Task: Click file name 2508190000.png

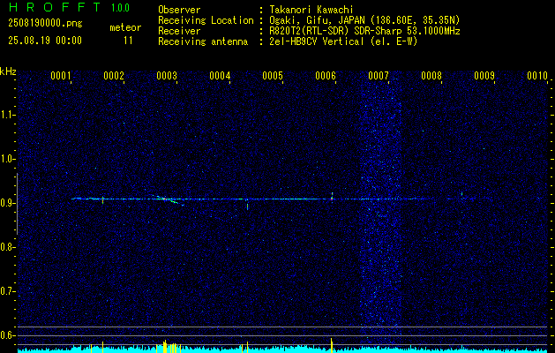Action: 45,23
